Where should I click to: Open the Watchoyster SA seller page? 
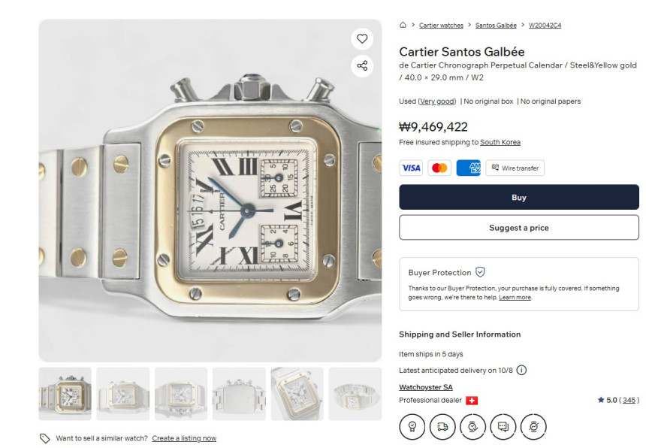[425, 387]
